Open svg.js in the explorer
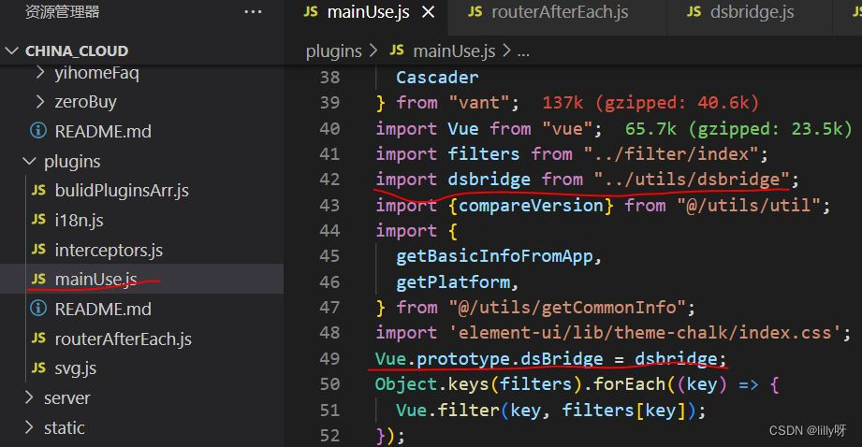 tap(75, 368)
